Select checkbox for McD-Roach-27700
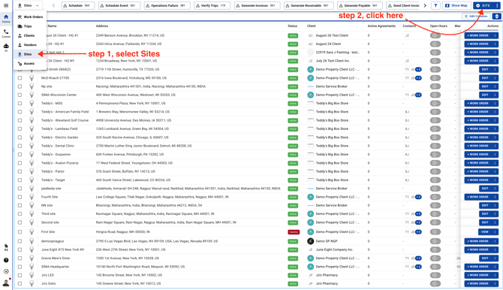The width and height of the screenshot is (503, 290). point(20,77)
